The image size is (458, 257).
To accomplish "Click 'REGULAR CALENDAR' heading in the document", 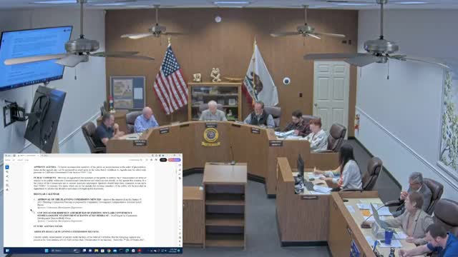I will tap(46, 194).
